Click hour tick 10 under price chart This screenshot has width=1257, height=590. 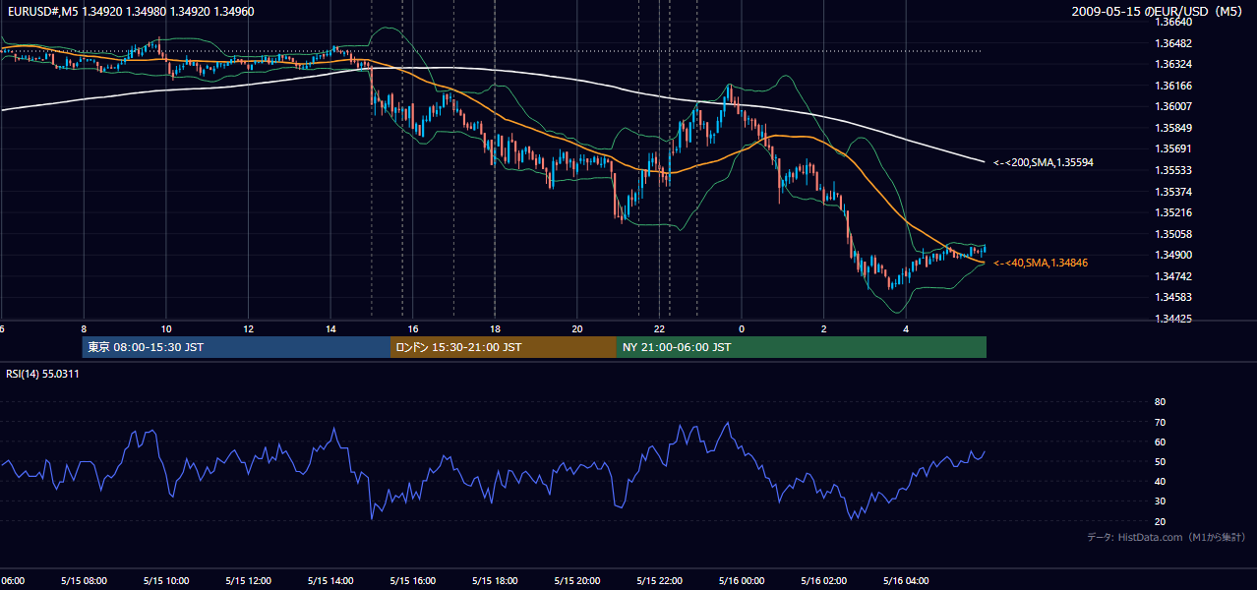coord(166,328)
